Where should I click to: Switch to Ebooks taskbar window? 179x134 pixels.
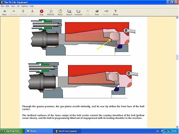[x=39, y=131]
